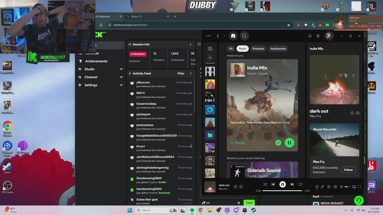Select the Podcasts filter chip
Screen dimensions: 383x215
click(258, 49)
